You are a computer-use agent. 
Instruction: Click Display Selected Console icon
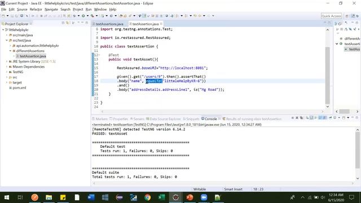click(x=334, y=118)
